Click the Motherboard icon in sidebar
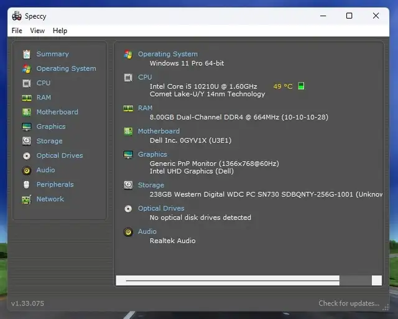This screenshot has width=398, height=319. tap(26, 112)
